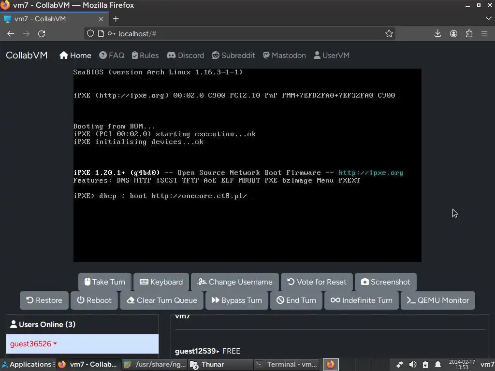Open the on-screen Keyboard
Viewport: 495px width, 371px height.
pyautogui.click(x=161, y=282)
